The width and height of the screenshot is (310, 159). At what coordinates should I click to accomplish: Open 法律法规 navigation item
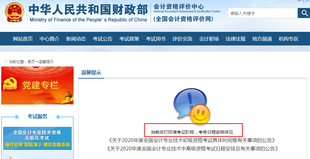(x=236, y=39)
